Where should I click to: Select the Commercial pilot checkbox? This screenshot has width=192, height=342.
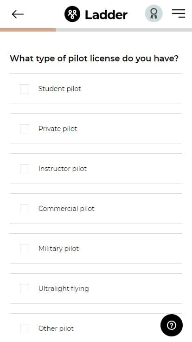[25, 209]
